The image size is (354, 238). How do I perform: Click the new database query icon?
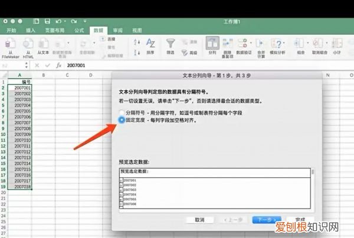[60, 44]
